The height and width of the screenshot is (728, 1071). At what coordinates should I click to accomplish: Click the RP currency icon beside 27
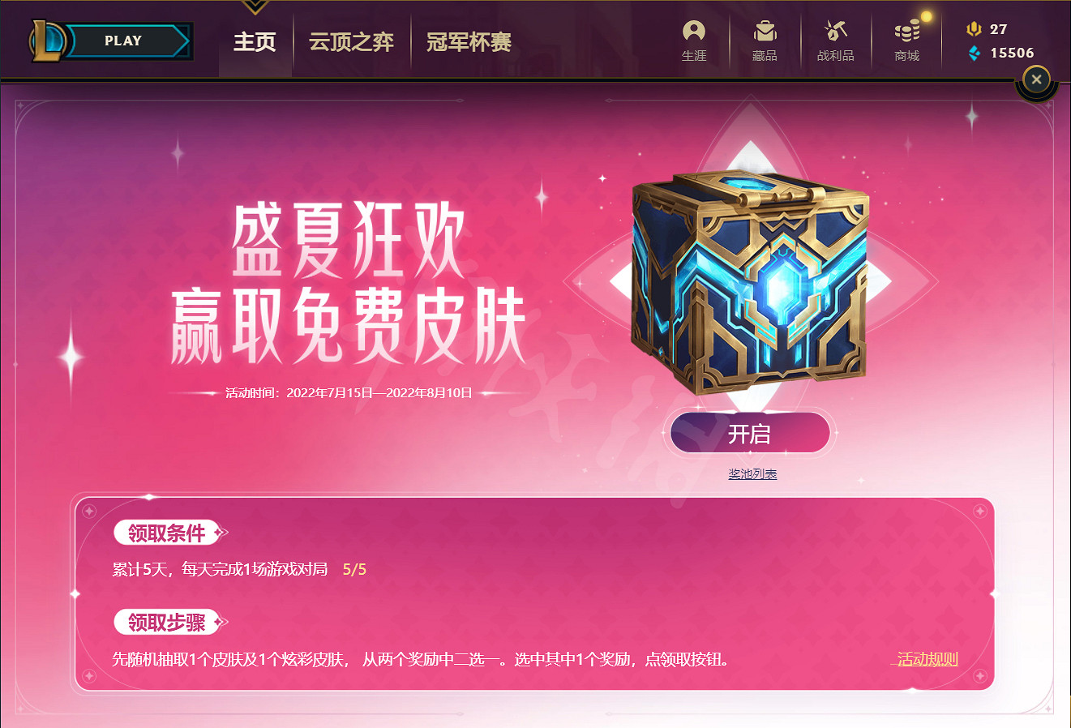click(974, 29)
